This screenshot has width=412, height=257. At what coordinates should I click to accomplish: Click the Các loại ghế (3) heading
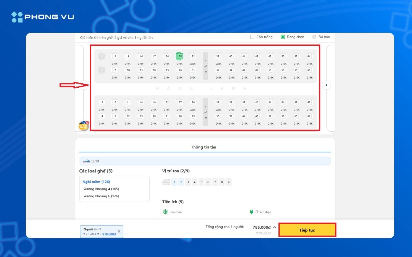[x=96, y=171]
